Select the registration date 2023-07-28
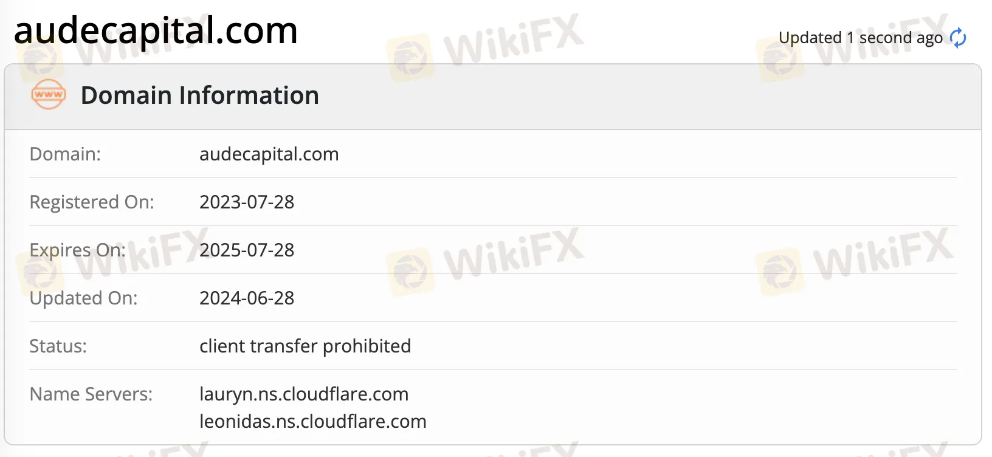This screenshot has height=457, width=992. (x=247, y=202)
